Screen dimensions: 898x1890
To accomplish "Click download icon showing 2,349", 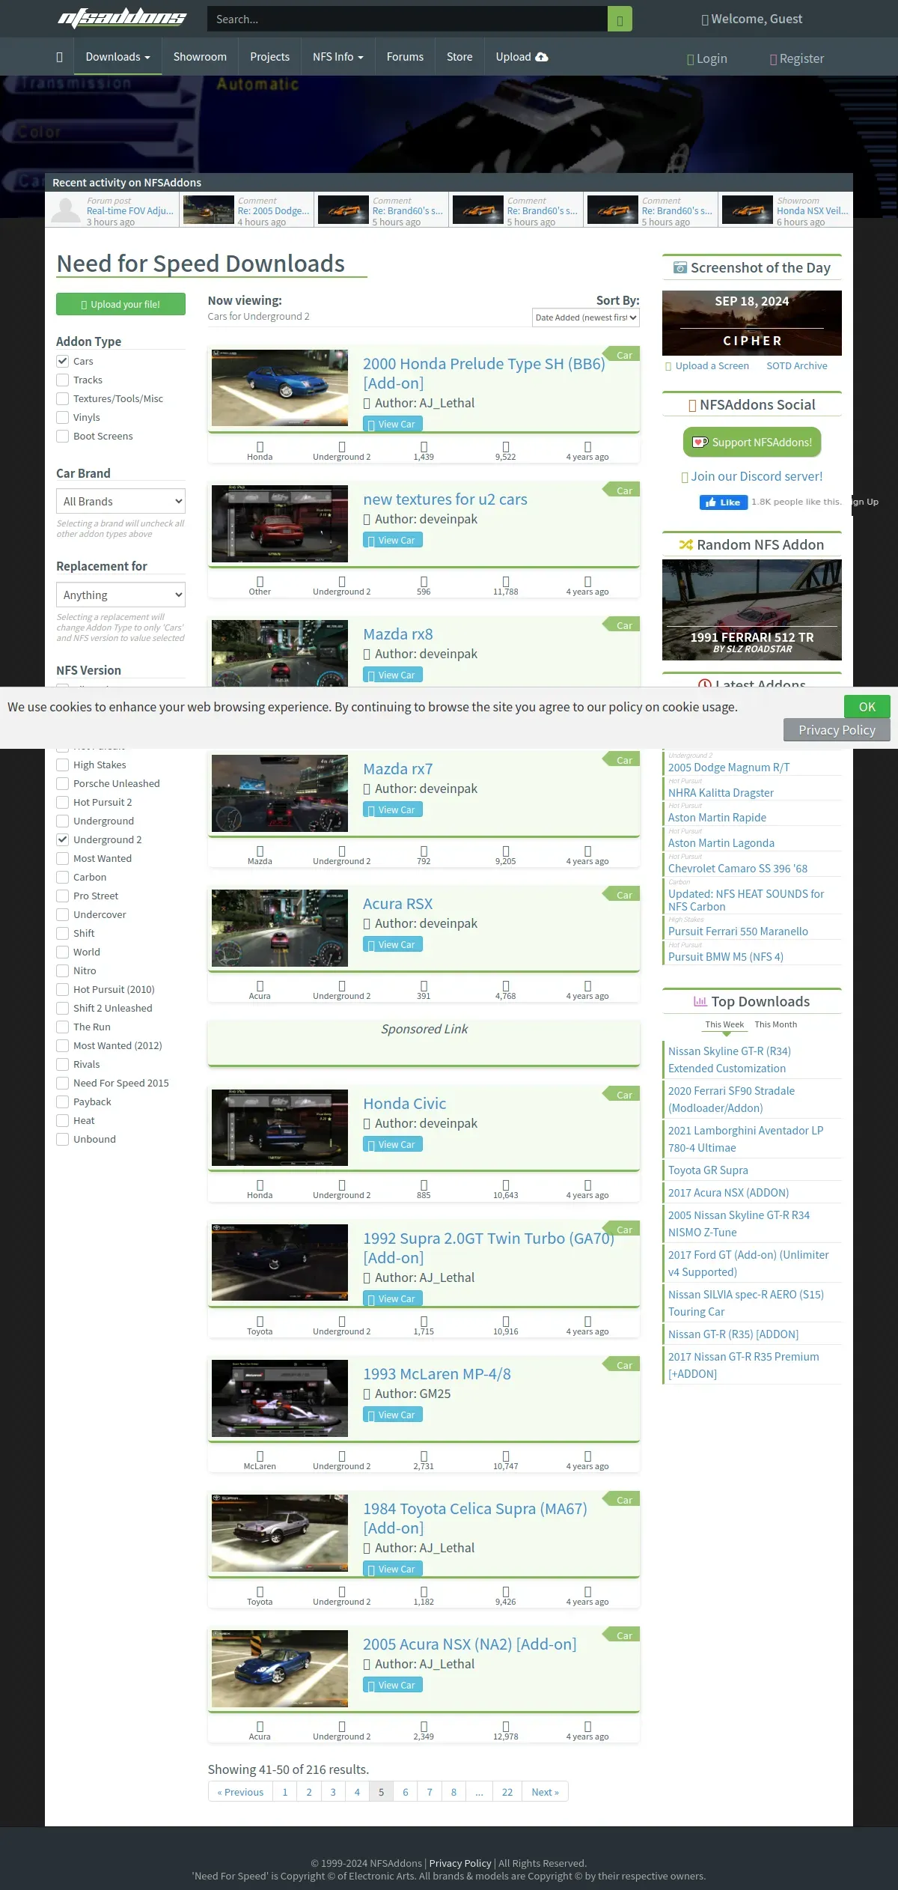I will (x=424, y=1726).
